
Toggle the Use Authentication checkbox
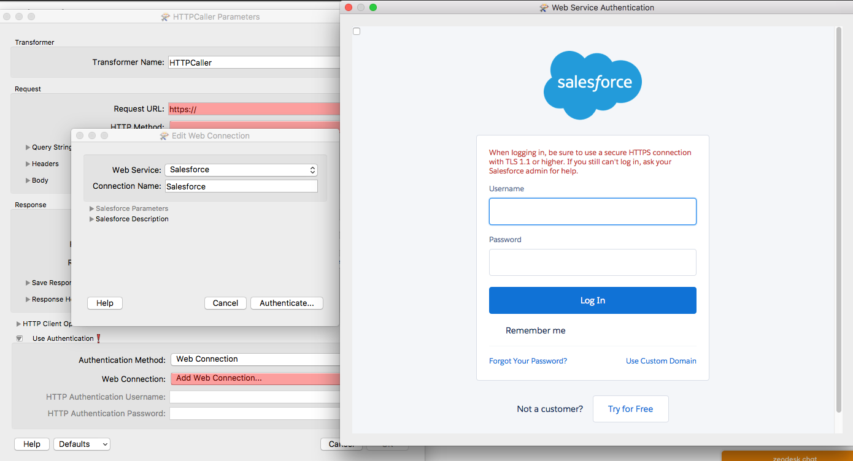[x=19, y=338]
